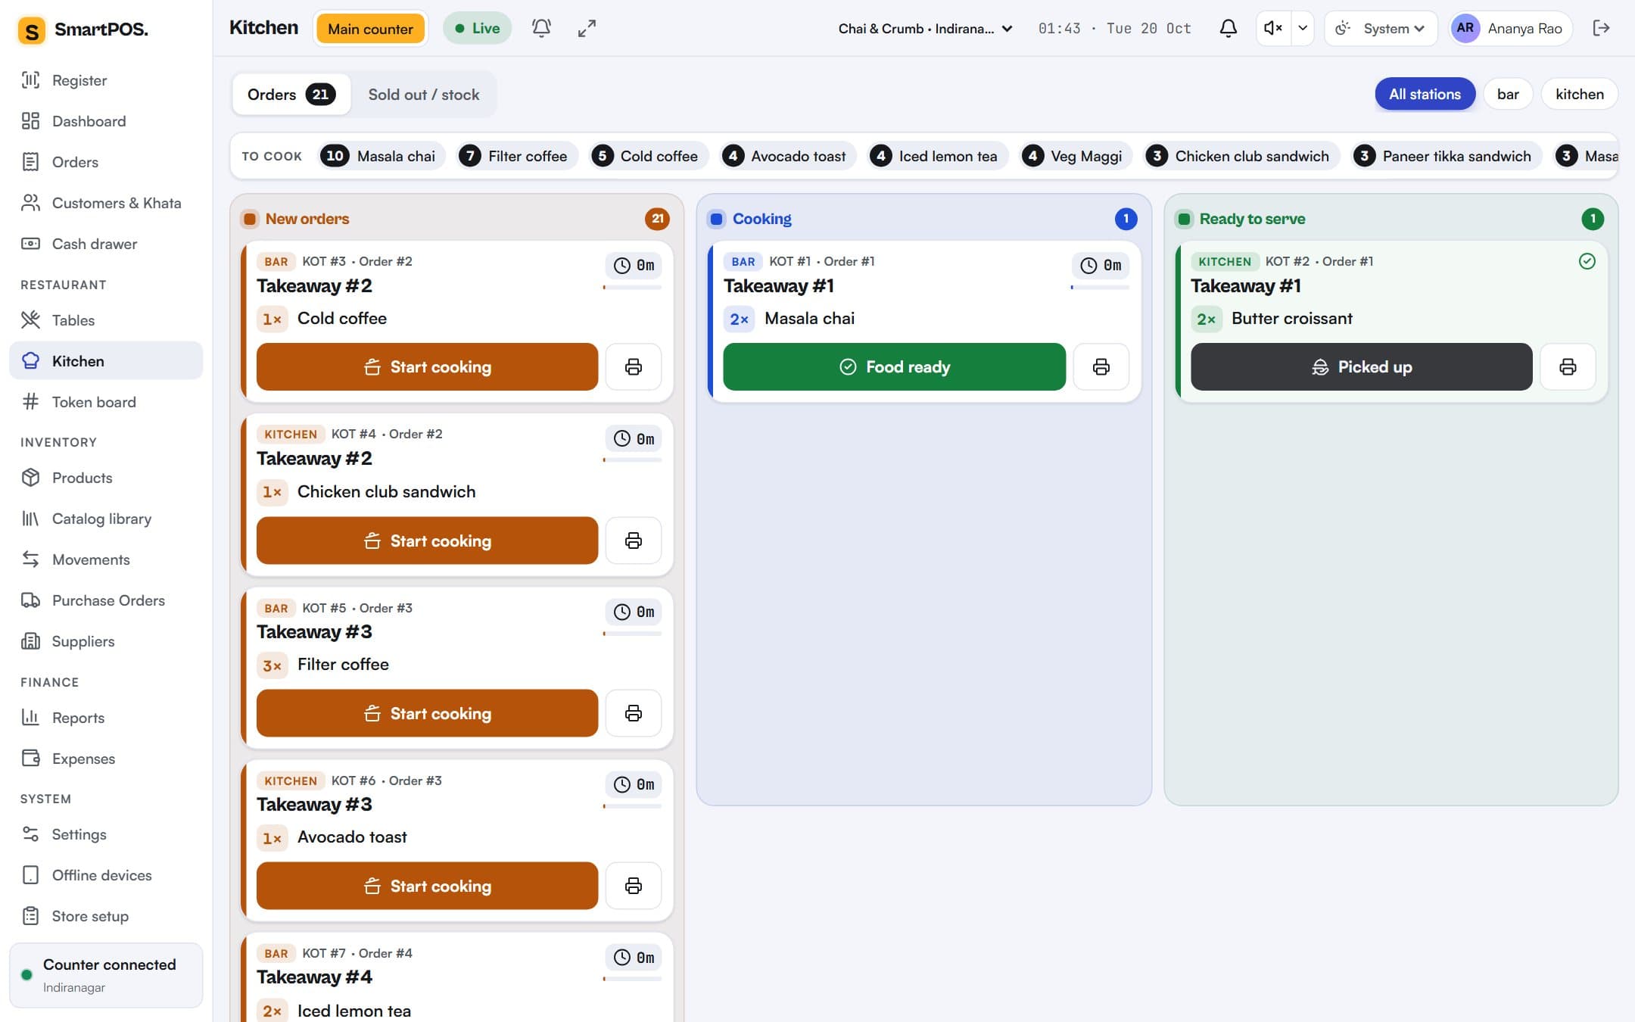Enter fullscreen with the expand arrows icon
Viewport: 1635px width, 1022px height.
point(587,28)
